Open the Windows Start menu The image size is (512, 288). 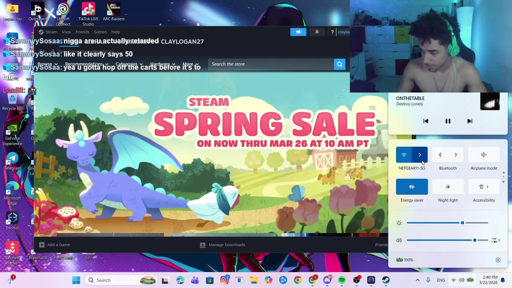tap(76, 280)
